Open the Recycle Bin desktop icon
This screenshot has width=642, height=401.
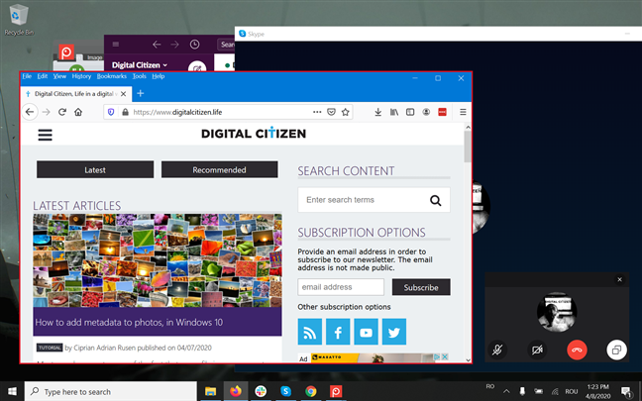(x=19, y=20)
